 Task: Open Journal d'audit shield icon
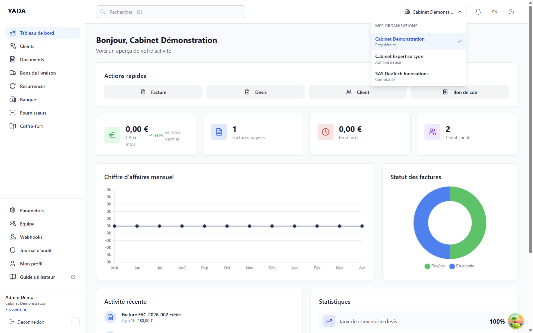(x=13, y=250)
